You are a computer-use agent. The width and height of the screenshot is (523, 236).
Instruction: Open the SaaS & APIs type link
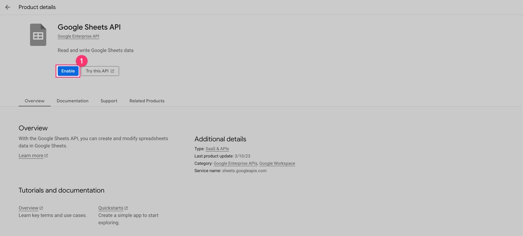[x=217, y=149]
